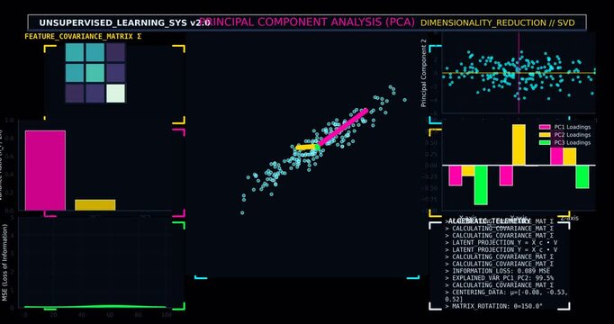Click the PRINCIPAL COMPONENT ANALYSIS (PCA) heading
The width and height of the screenshot is (614, 324).
pos(307,22)
